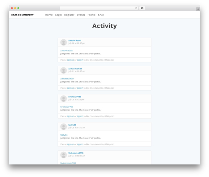Image resolution: width=209 pixels, height=177 pixels.
Task: Go to the Profile page
Action: point(92,15)
